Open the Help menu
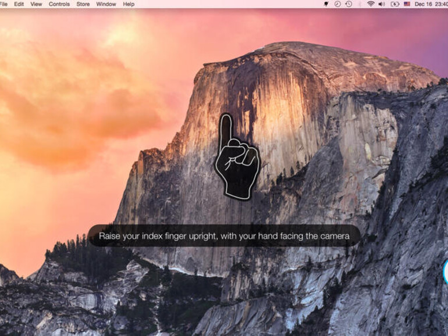The image size is (448, 336). click(x=129, y=4)
